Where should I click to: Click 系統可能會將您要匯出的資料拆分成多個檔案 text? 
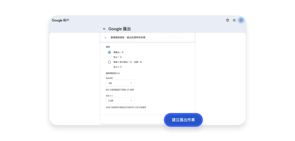pyautogui.click(x=126, y=107)
